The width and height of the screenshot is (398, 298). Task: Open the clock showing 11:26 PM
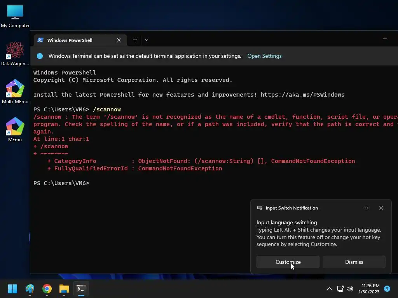(x=369, y=289)
